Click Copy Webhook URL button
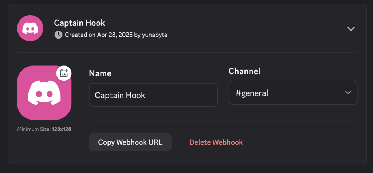 coord(130,142)
